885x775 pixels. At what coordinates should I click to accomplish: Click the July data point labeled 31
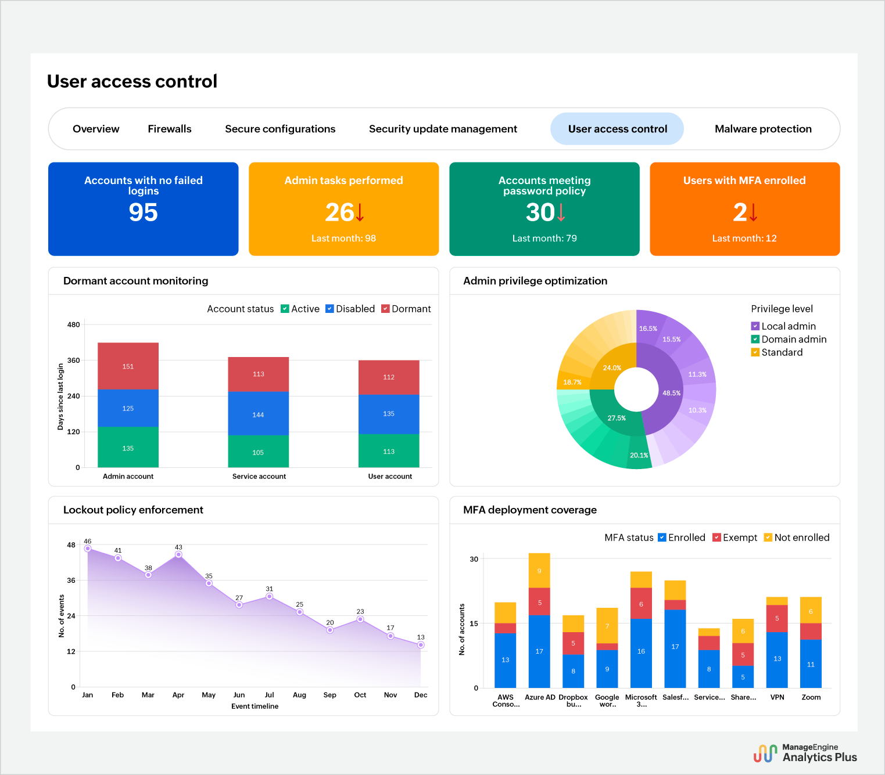pos(269,597)
